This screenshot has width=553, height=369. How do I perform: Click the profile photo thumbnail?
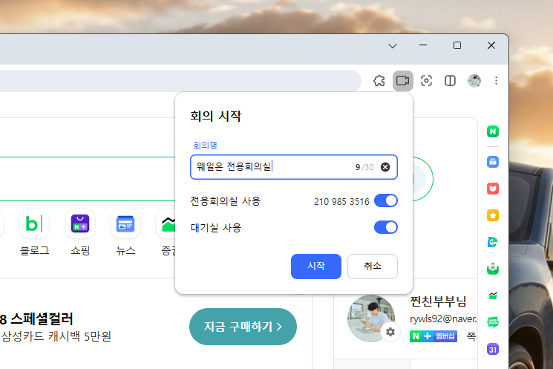pyautogui.click(x=371, y=319)
